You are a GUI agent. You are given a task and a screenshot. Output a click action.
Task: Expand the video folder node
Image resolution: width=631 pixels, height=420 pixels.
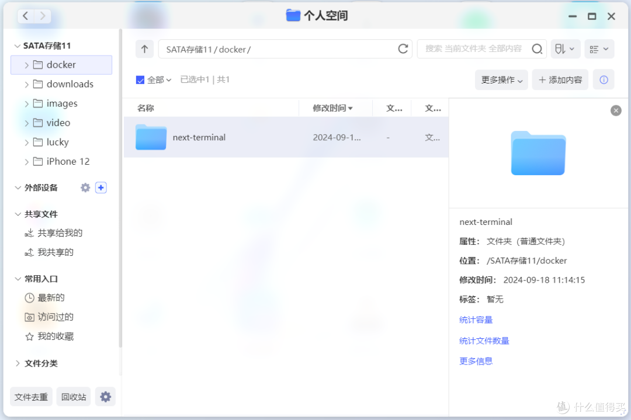click(26, 123)
